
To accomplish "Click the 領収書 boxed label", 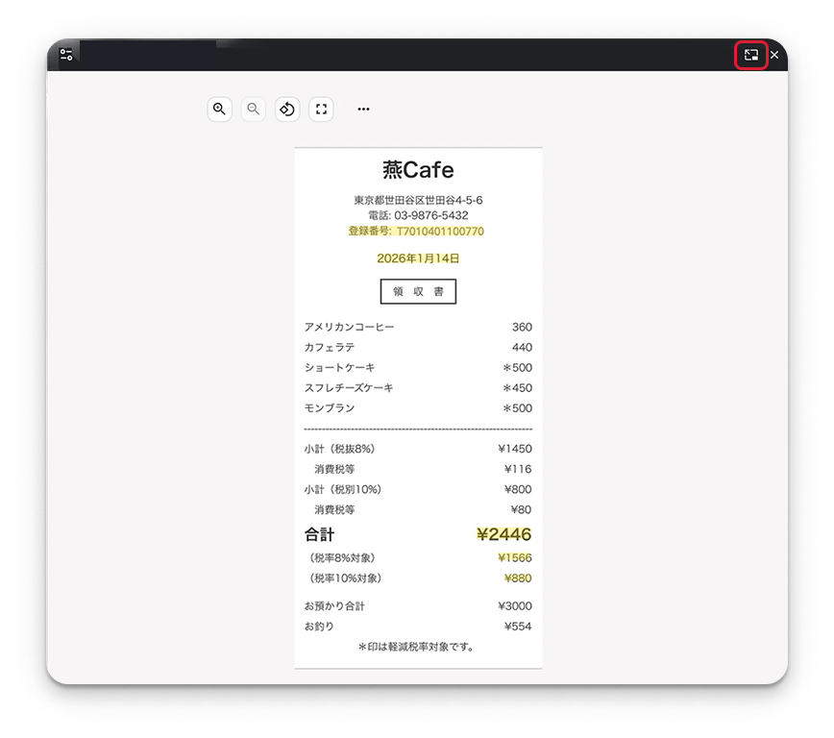I will point(418,291).
